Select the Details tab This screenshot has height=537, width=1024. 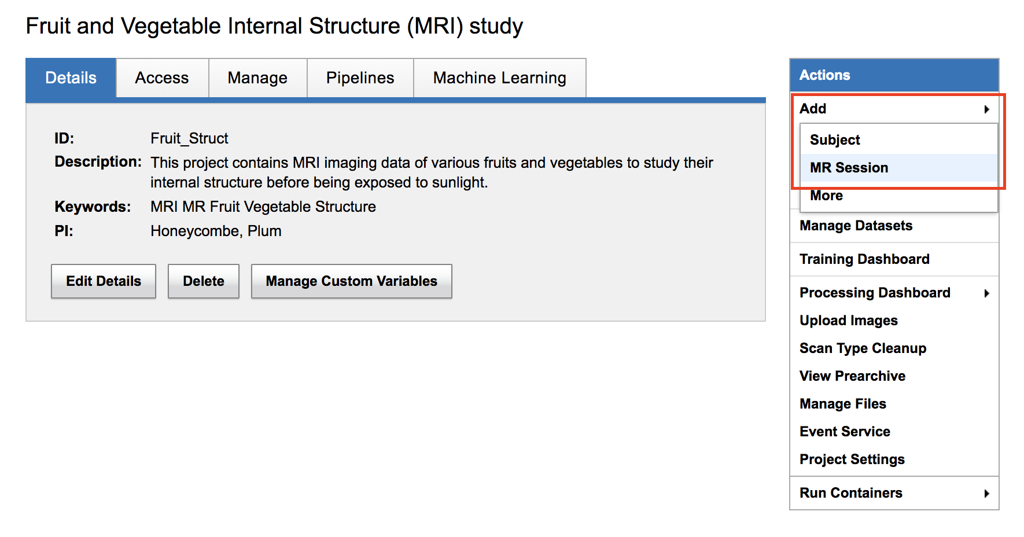[71, 78]
